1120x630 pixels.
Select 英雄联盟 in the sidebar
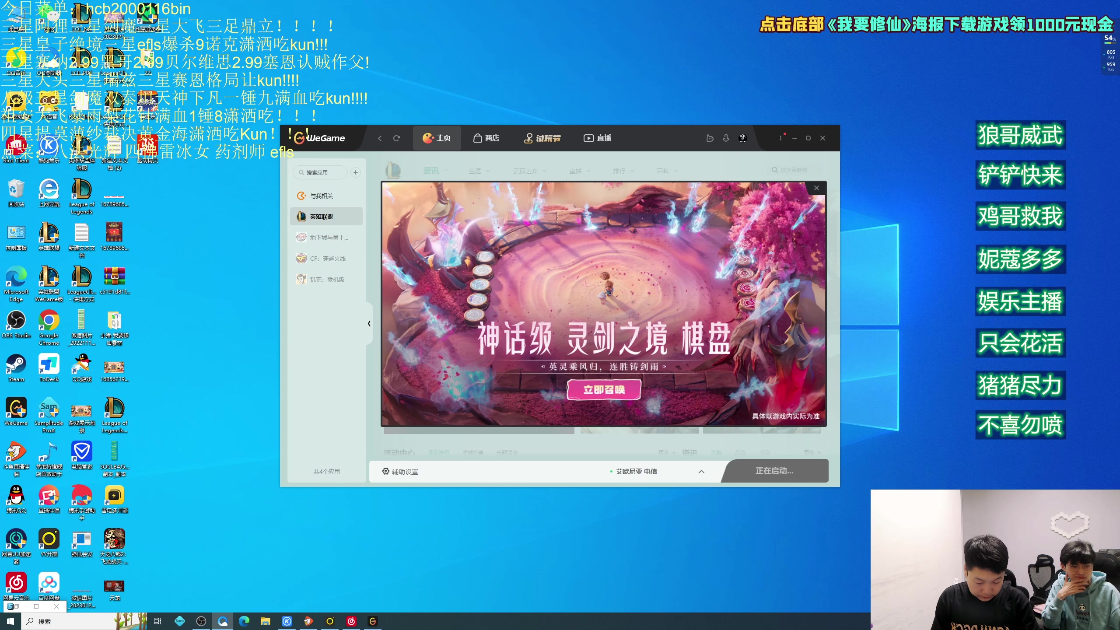[326, 217]
